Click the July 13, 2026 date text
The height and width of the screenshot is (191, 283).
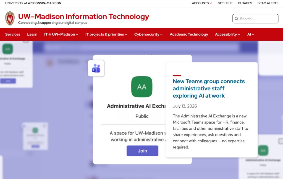[x=185, y=106]
